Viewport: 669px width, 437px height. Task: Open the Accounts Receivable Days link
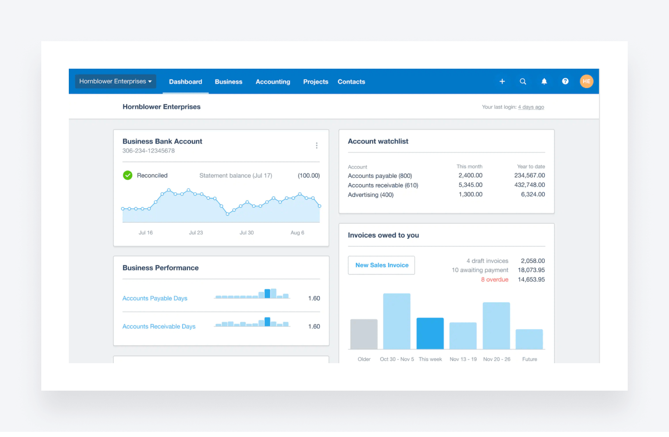tap(159, 327)
